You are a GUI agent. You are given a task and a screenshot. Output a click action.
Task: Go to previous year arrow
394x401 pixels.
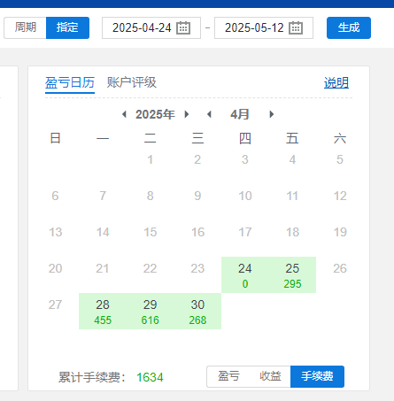124,114
